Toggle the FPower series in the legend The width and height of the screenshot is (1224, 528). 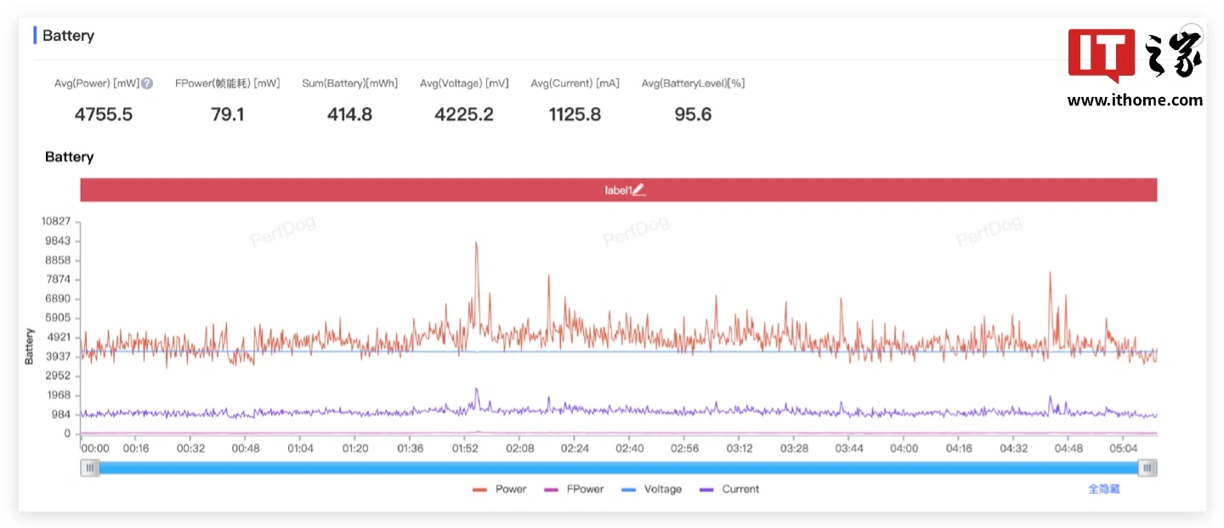point(574,490)
